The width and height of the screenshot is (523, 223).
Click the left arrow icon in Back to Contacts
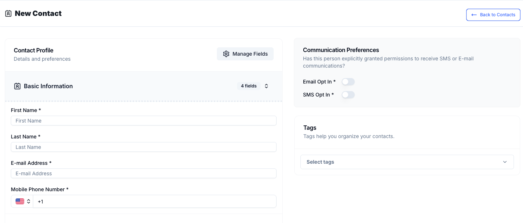(474, 15)
